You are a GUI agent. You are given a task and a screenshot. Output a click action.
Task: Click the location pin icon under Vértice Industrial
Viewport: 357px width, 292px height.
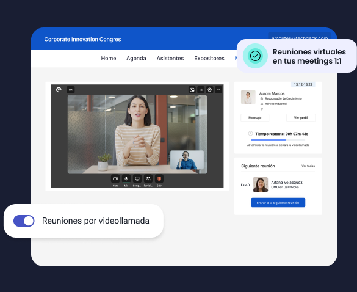262,109
